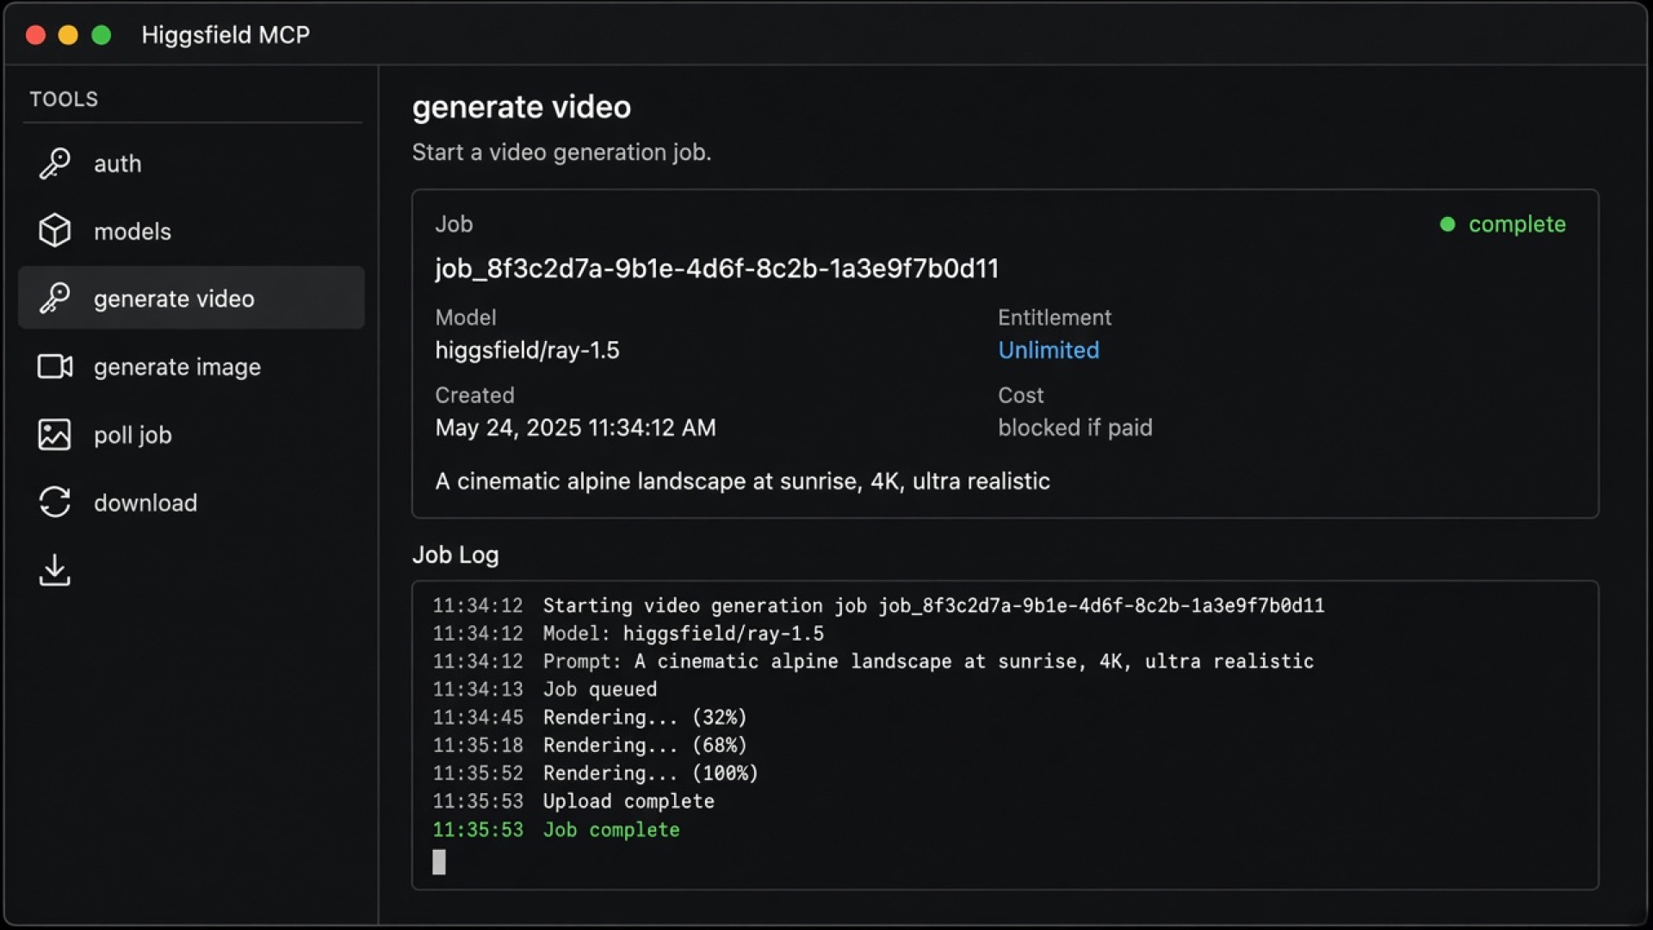Open the auth tool label
The image size is (1653, 930).
pyautogui.click(x=117, y=164)
